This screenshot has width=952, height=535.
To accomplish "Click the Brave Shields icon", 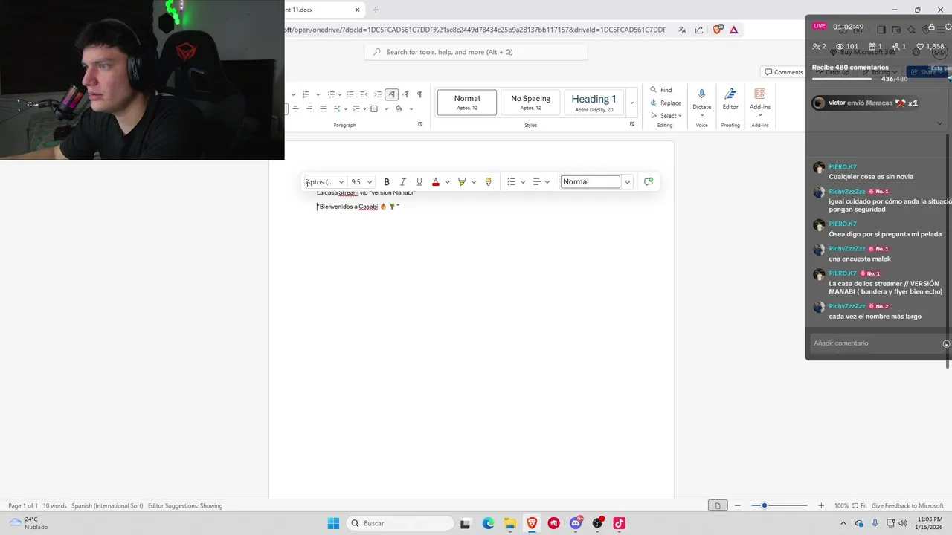I will point(718,30).
